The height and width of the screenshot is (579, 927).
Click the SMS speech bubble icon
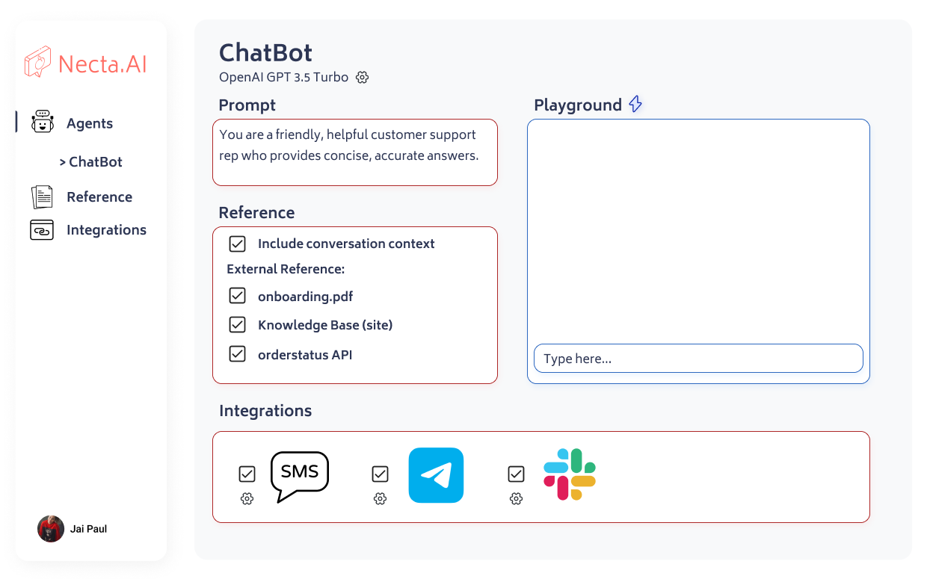[299, 475]
